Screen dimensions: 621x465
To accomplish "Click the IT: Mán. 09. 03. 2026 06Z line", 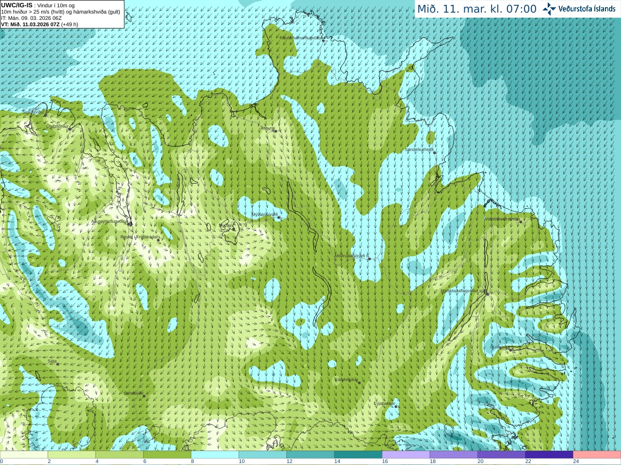I will pos(32,18).
